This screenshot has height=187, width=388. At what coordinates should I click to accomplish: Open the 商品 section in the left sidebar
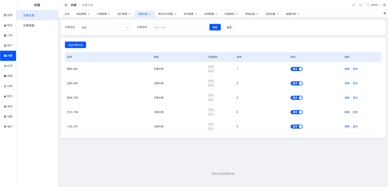(8, 25)
